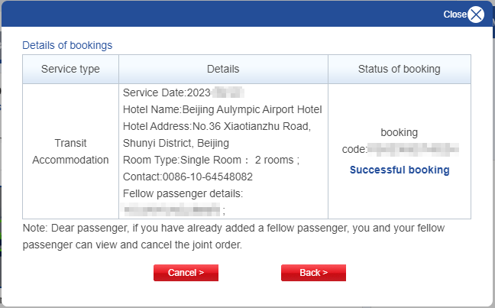This screenshot has height=308, width=495.
Task: Click the Service type column header
Action: [x=70, y=70]
